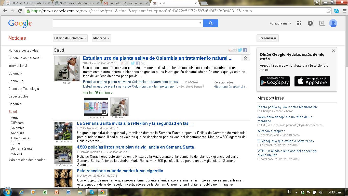Open the Google apps grid
This screenshot has height=196, width=348.
click(299, 23)
